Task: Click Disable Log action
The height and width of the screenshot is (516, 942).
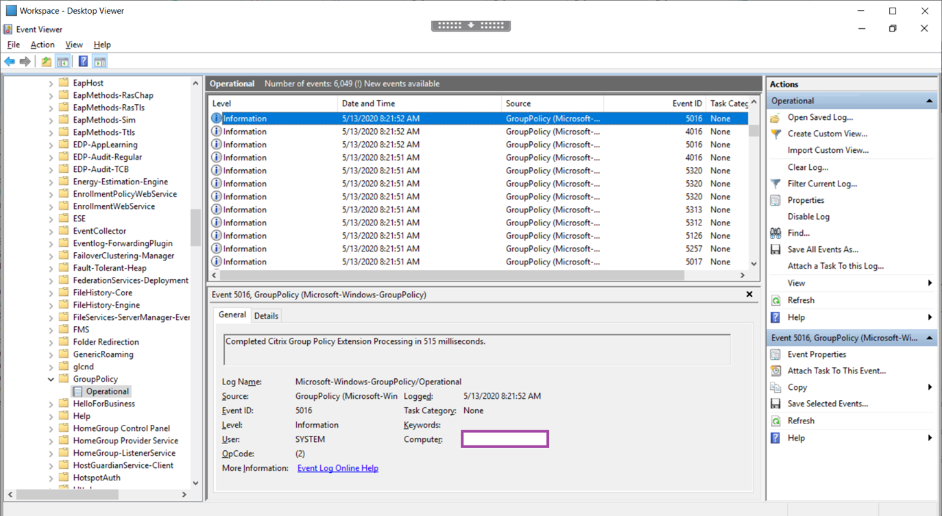Action: (808, 217)
